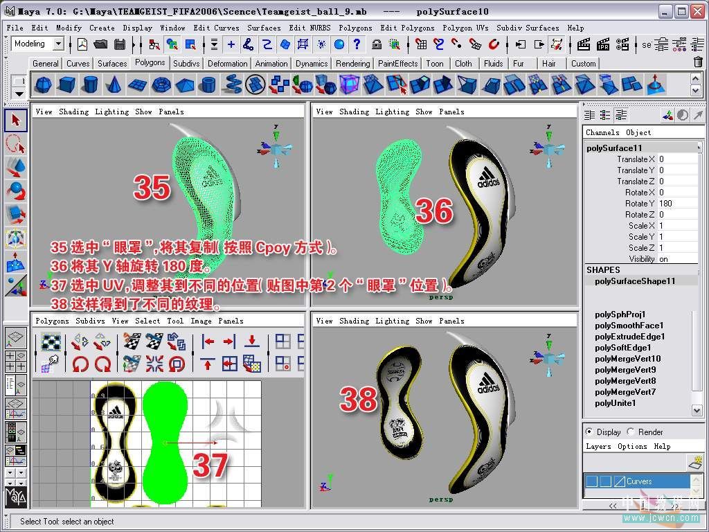Open the Object menu in Channel Box
This screenshot has width=709, height=532.
tap(638, 132)
